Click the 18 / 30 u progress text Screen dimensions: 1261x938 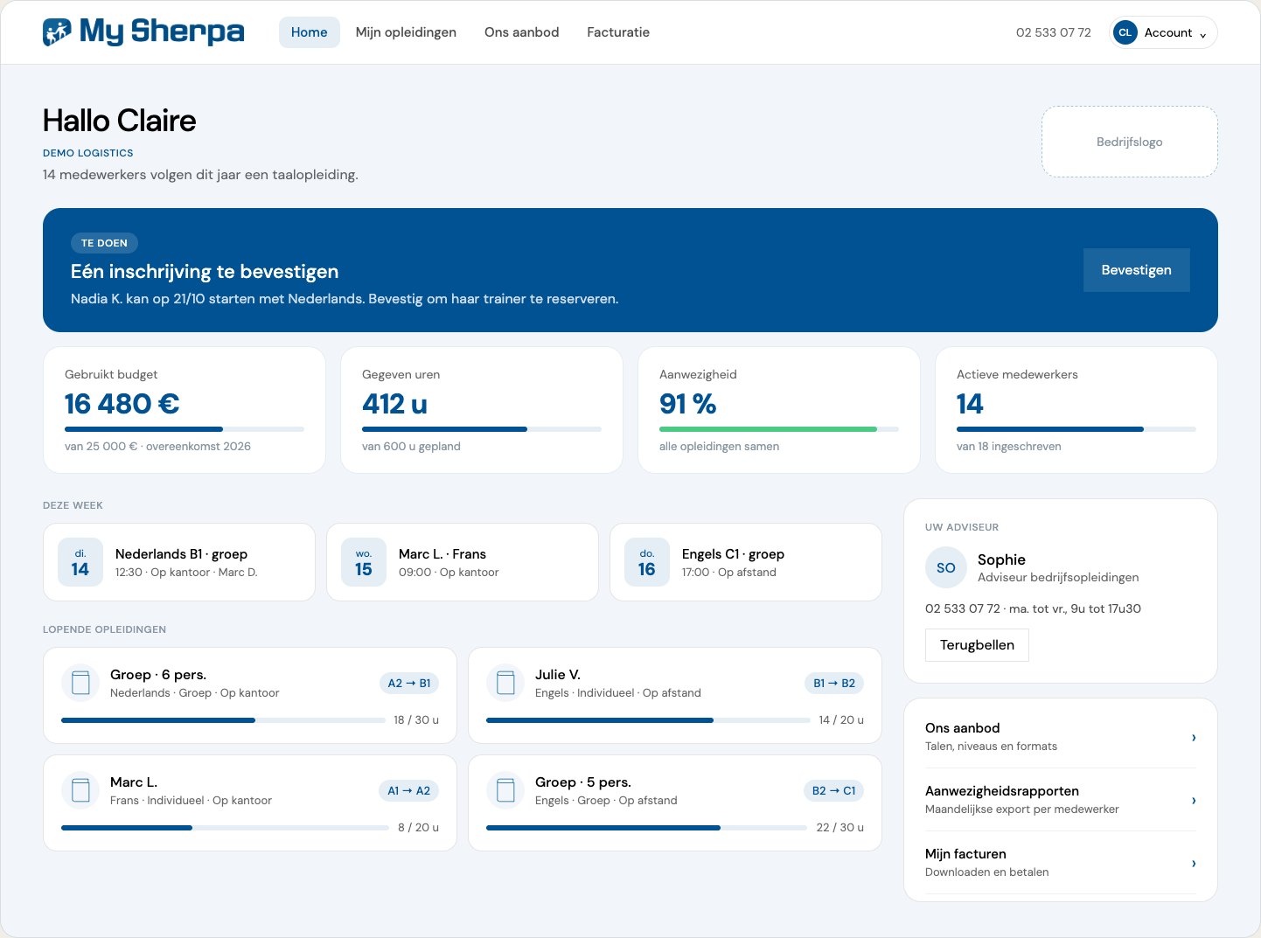pos(416,720)
